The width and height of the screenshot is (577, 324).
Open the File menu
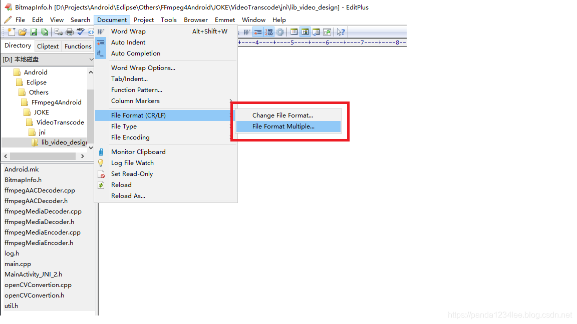point(20,20)
